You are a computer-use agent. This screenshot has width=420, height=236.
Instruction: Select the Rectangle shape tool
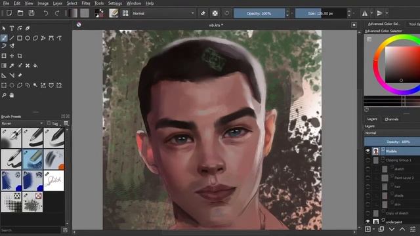coord(20,38)
